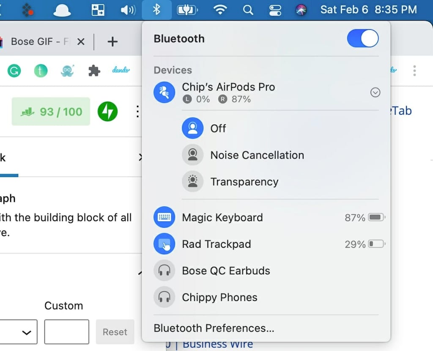433x351 pixels.
Task: Open the browser three-dot menu
Action: coord(414,70)
